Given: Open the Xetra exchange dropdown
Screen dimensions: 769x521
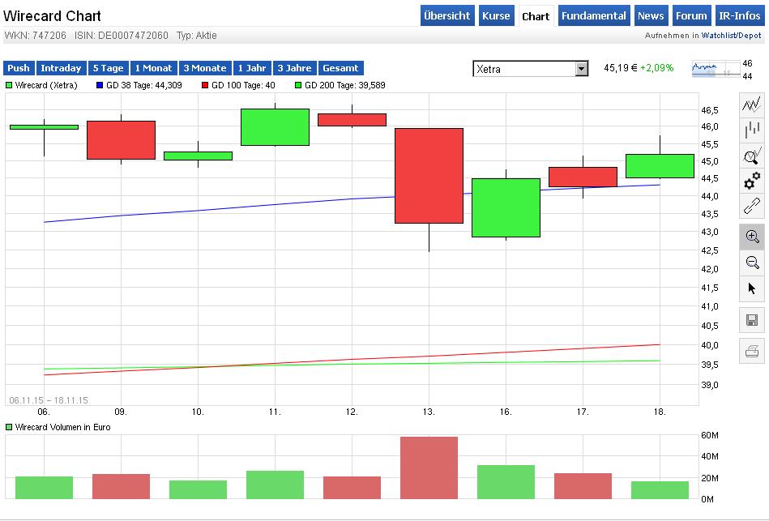Looking at the screenshot, I should 530,69.
